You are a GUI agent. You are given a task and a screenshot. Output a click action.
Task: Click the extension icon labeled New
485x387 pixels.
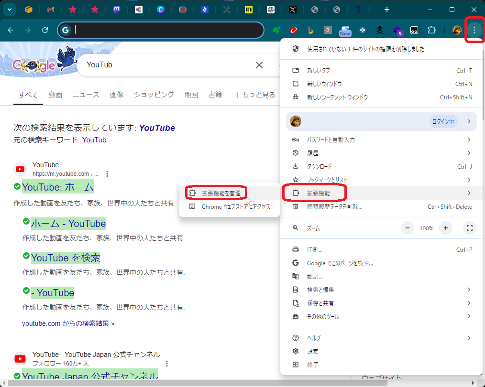pos(345,30)
